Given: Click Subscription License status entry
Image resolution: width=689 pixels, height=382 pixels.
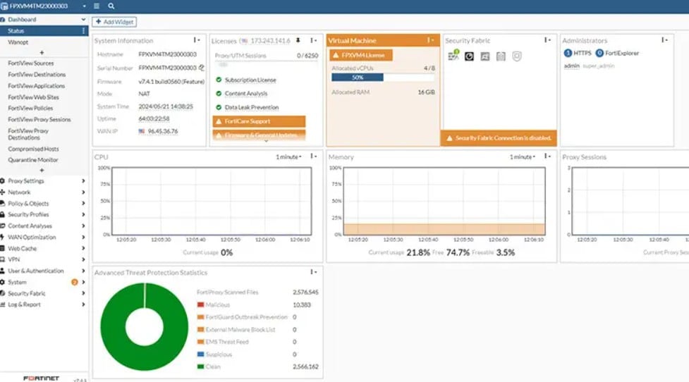Looking at the screenshot, I should click(250, 80).
